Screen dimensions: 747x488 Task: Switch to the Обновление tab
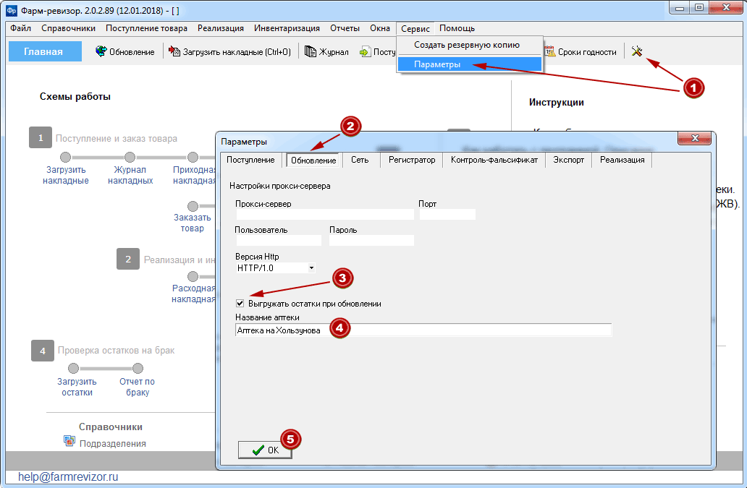(x=313, y=160)
